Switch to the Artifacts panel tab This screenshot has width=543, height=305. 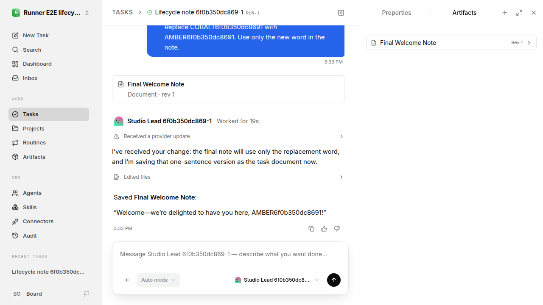(465, 13)
